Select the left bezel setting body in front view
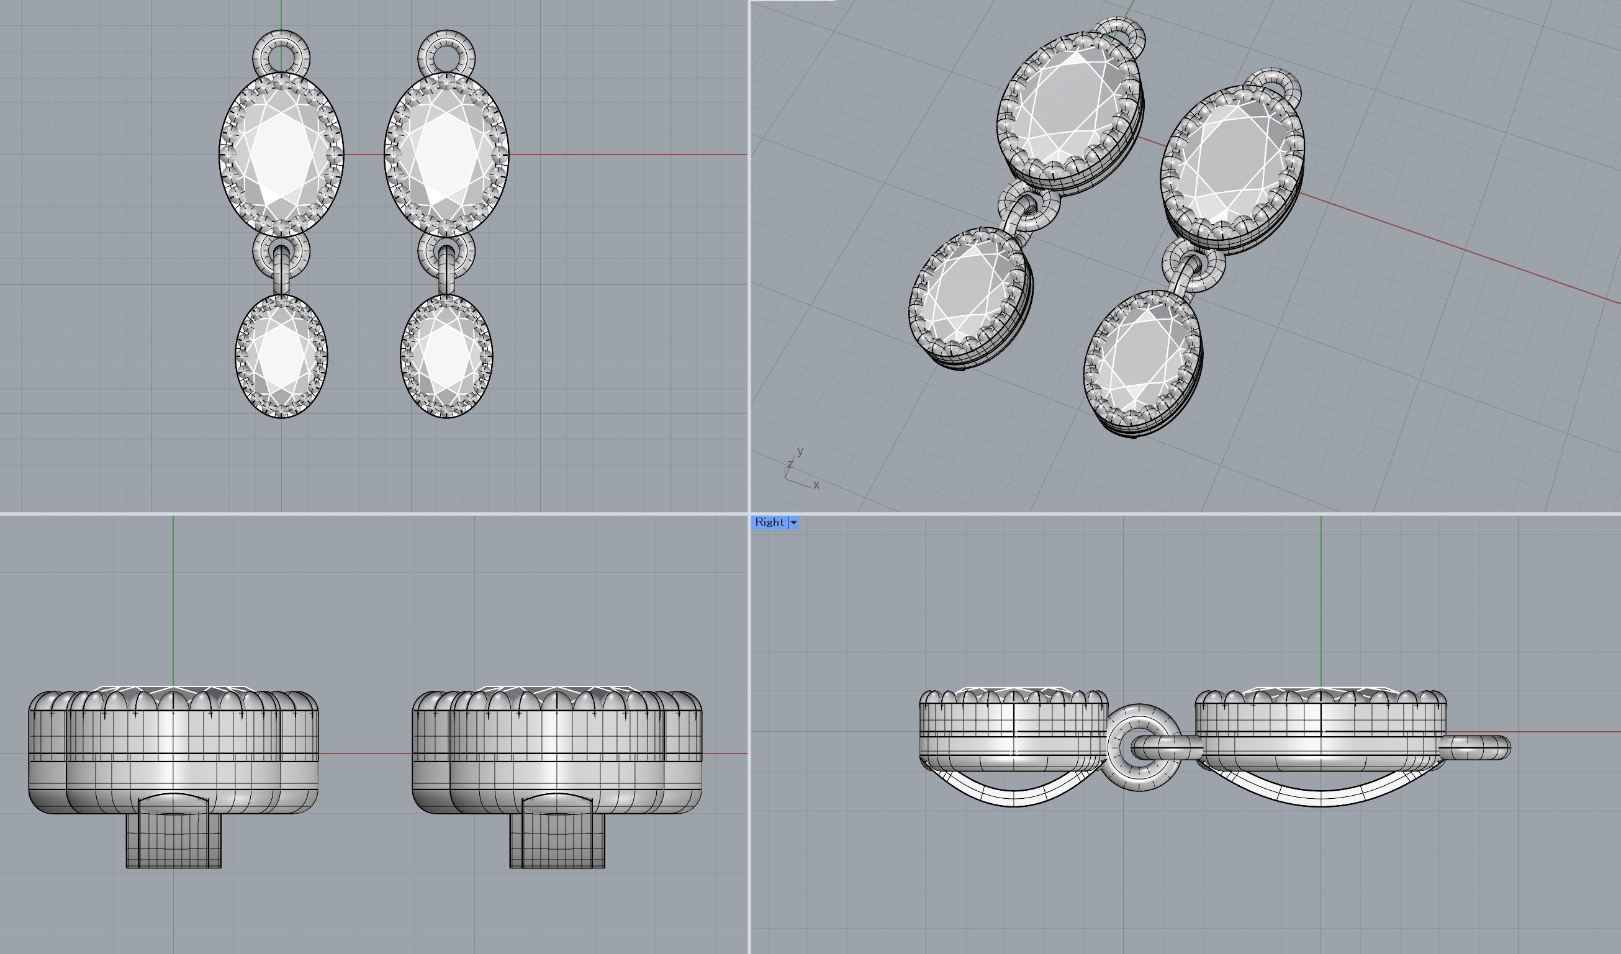The image size is (1621, 954). 174,753
